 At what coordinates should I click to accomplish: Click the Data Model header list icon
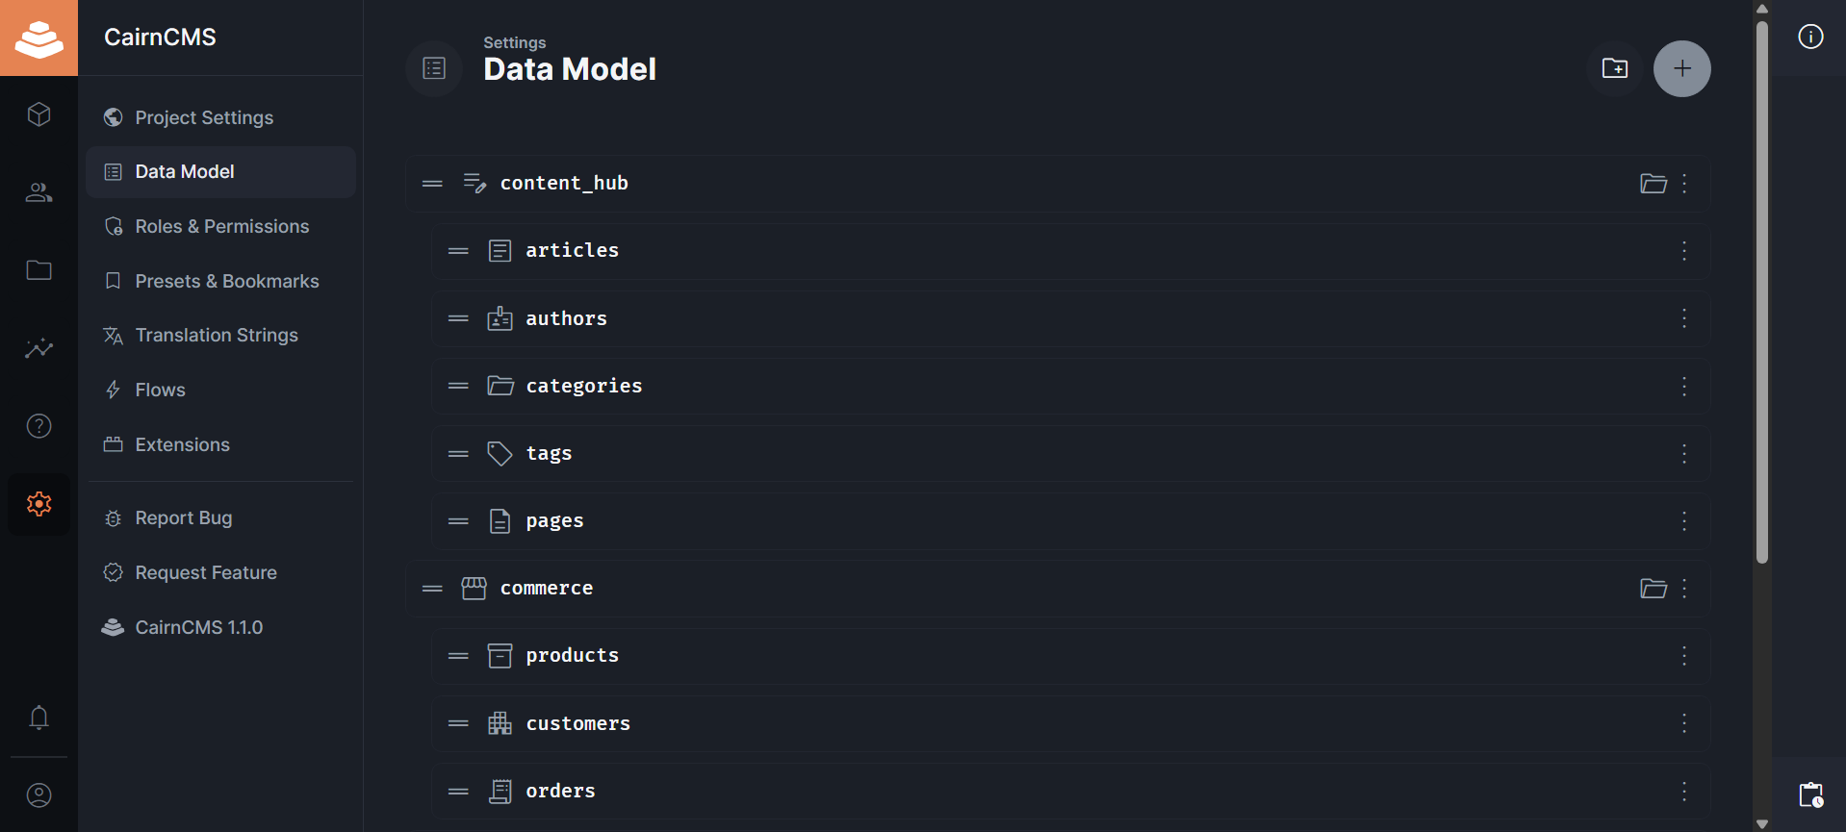coord(434,68)
